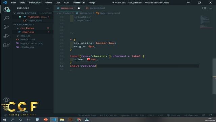Place cursor on line 53 input:required

[83, 66]
